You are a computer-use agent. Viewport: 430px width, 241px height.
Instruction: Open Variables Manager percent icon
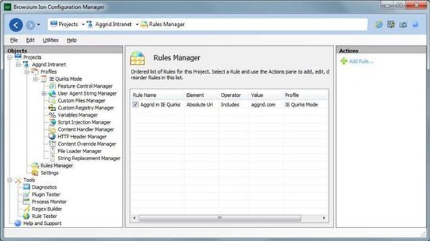pyautogui.click(x=52, y=115)
